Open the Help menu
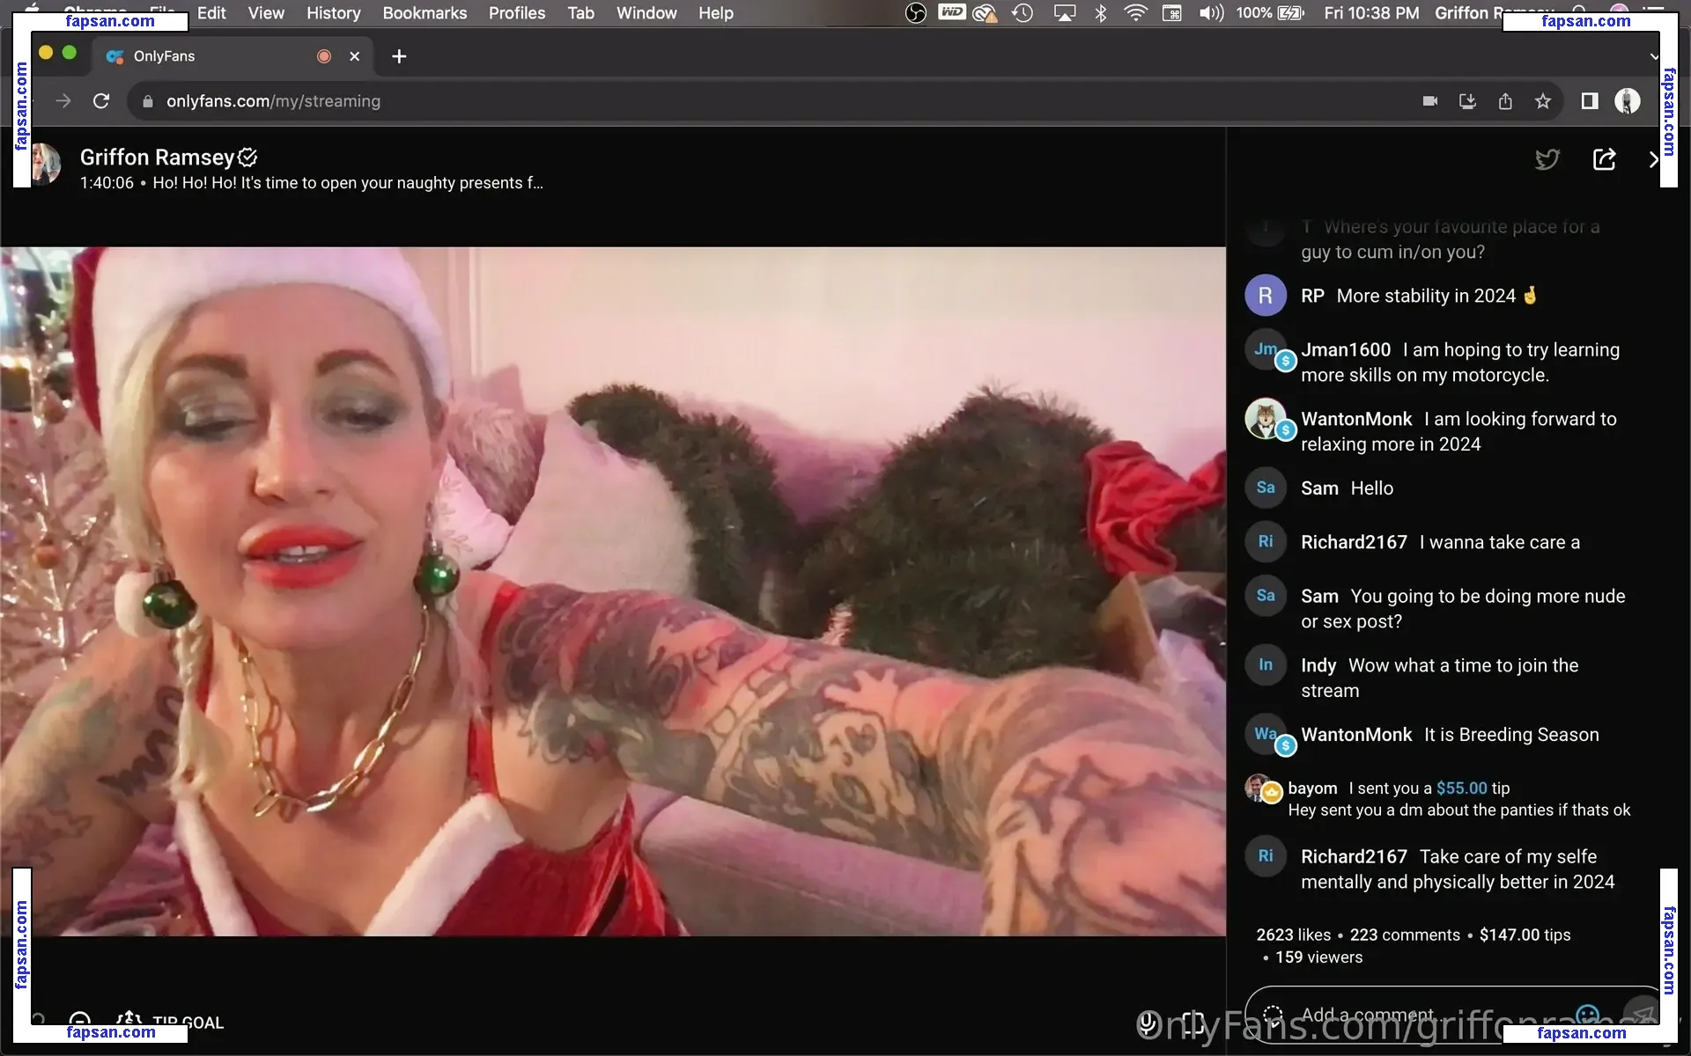Screen dimensions: 1691x1056 coord(716,13)
